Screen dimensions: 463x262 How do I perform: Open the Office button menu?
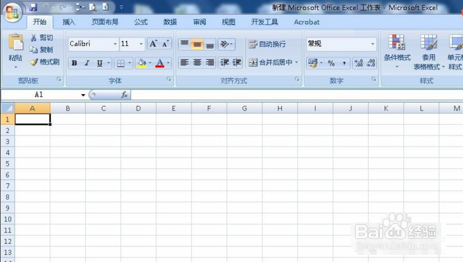coord(12,12)
